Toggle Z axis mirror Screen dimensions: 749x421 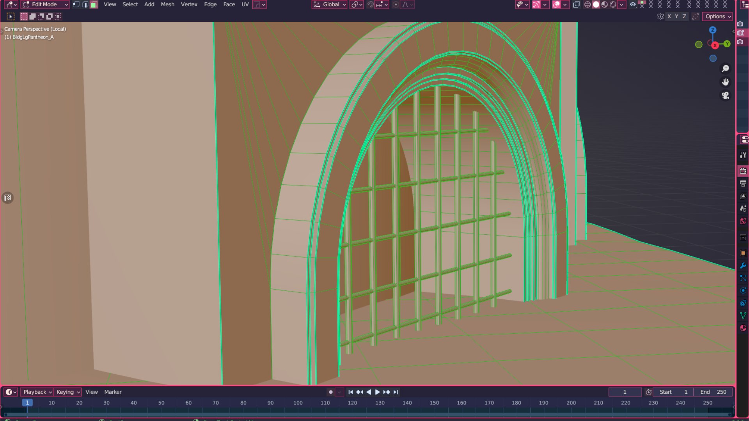(684, 16)
